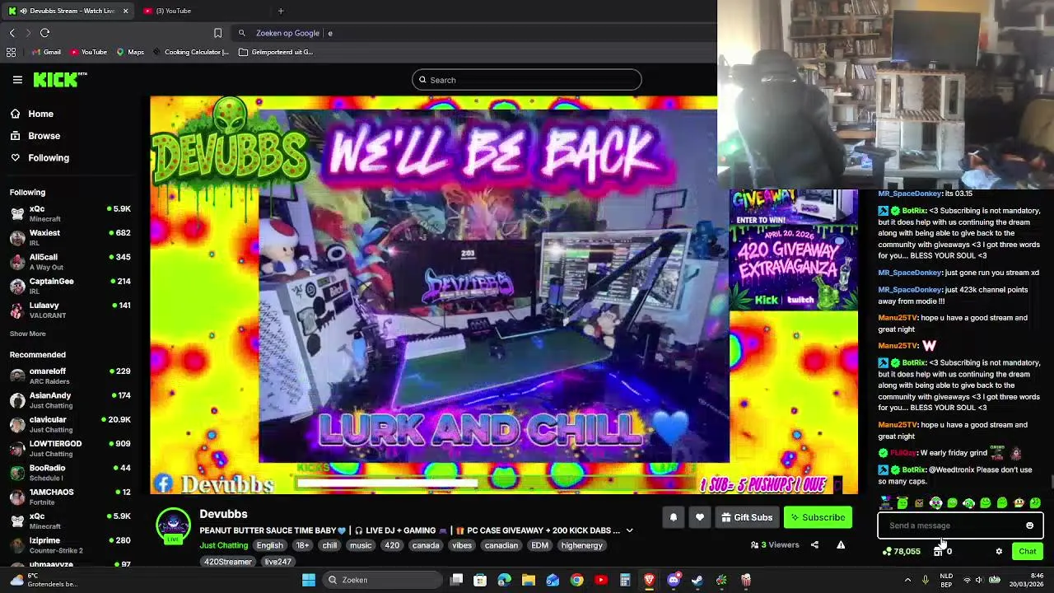Select the 420Streamer tag
Viewport: 1054px width, 593px height.
[x=228, y=562]
